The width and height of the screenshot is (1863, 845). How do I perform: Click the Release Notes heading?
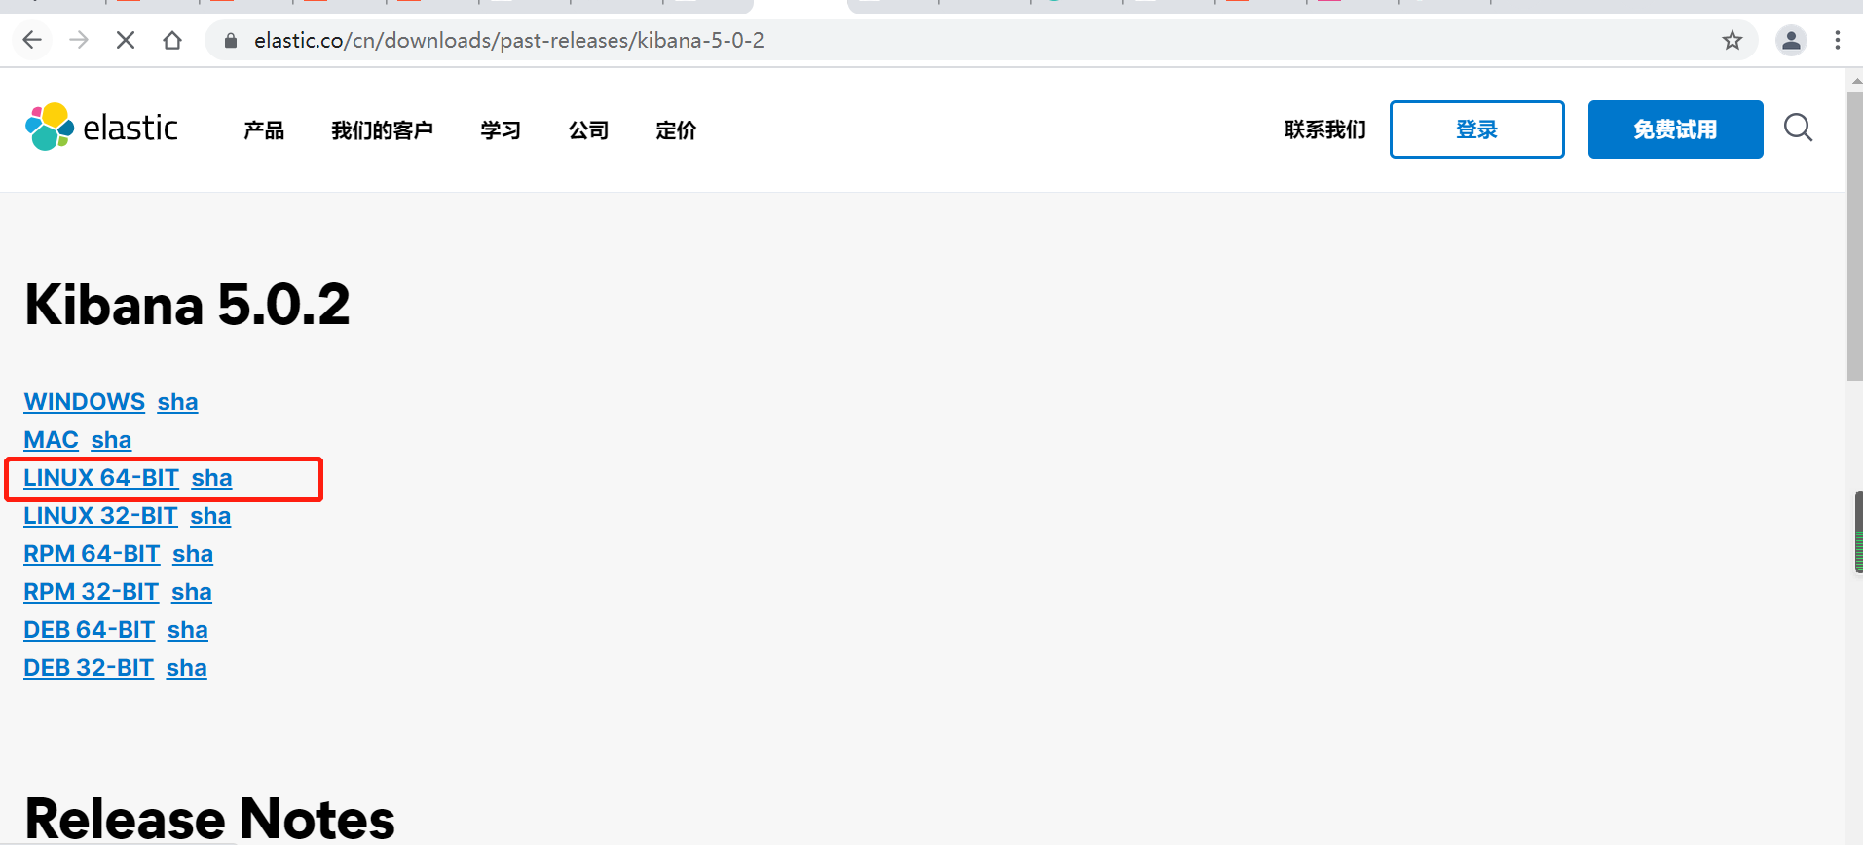click(209, 819)
